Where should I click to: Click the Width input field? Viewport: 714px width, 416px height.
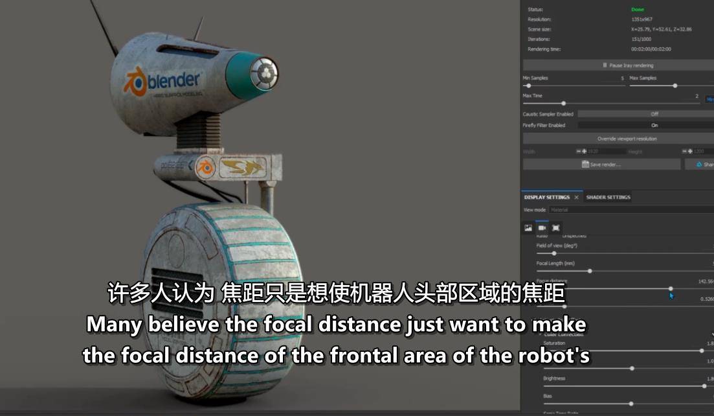607,151
